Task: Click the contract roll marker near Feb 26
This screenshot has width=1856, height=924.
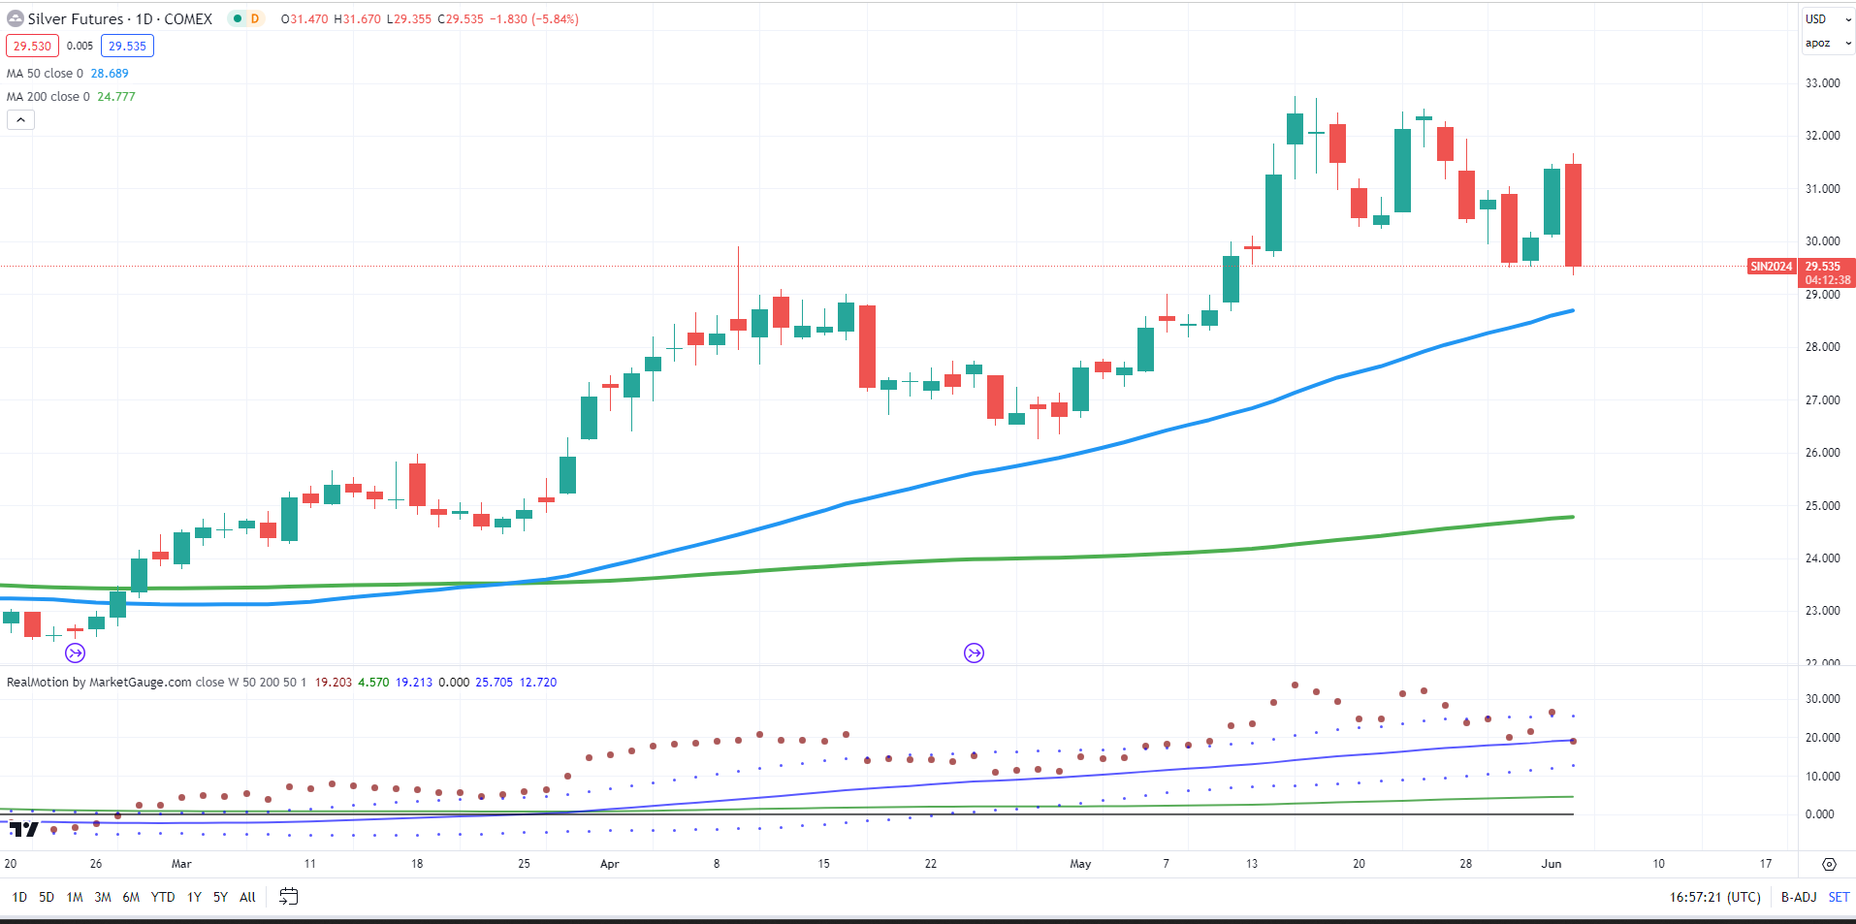Action: 75,653
